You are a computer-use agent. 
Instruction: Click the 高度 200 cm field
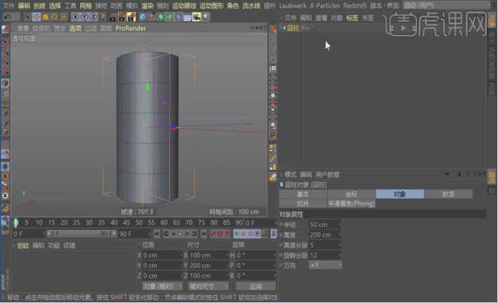[325, 235]
